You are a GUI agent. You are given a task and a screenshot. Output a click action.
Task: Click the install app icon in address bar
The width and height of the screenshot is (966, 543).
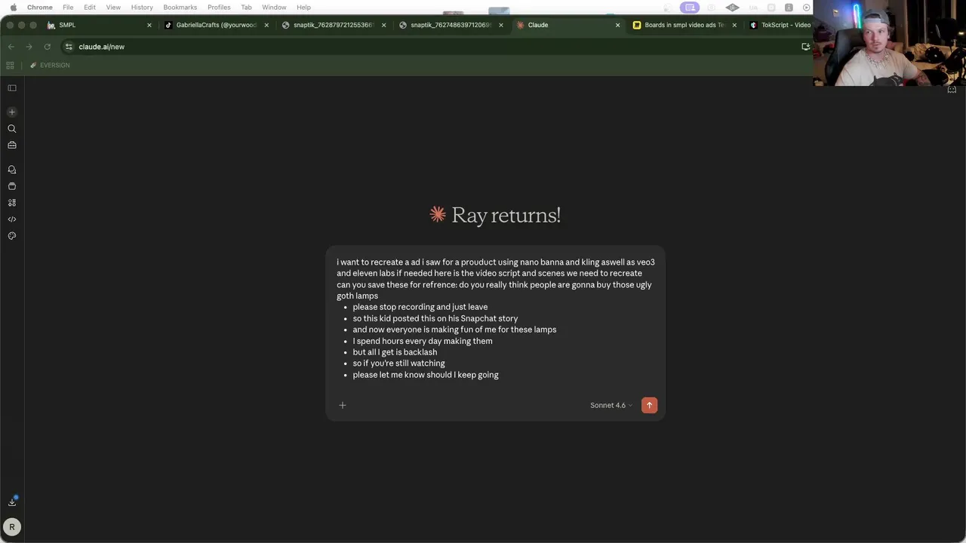pos(805,47)
